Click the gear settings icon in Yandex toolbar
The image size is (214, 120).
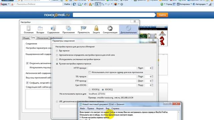click(122, 4)
